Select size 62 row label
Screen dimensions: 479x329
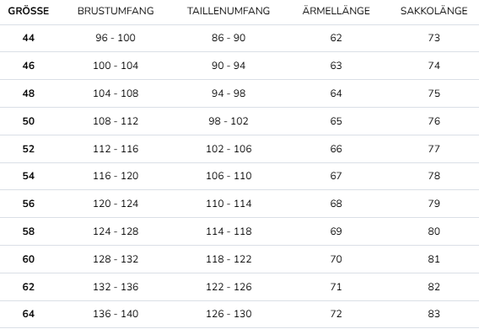click(29, 287)
